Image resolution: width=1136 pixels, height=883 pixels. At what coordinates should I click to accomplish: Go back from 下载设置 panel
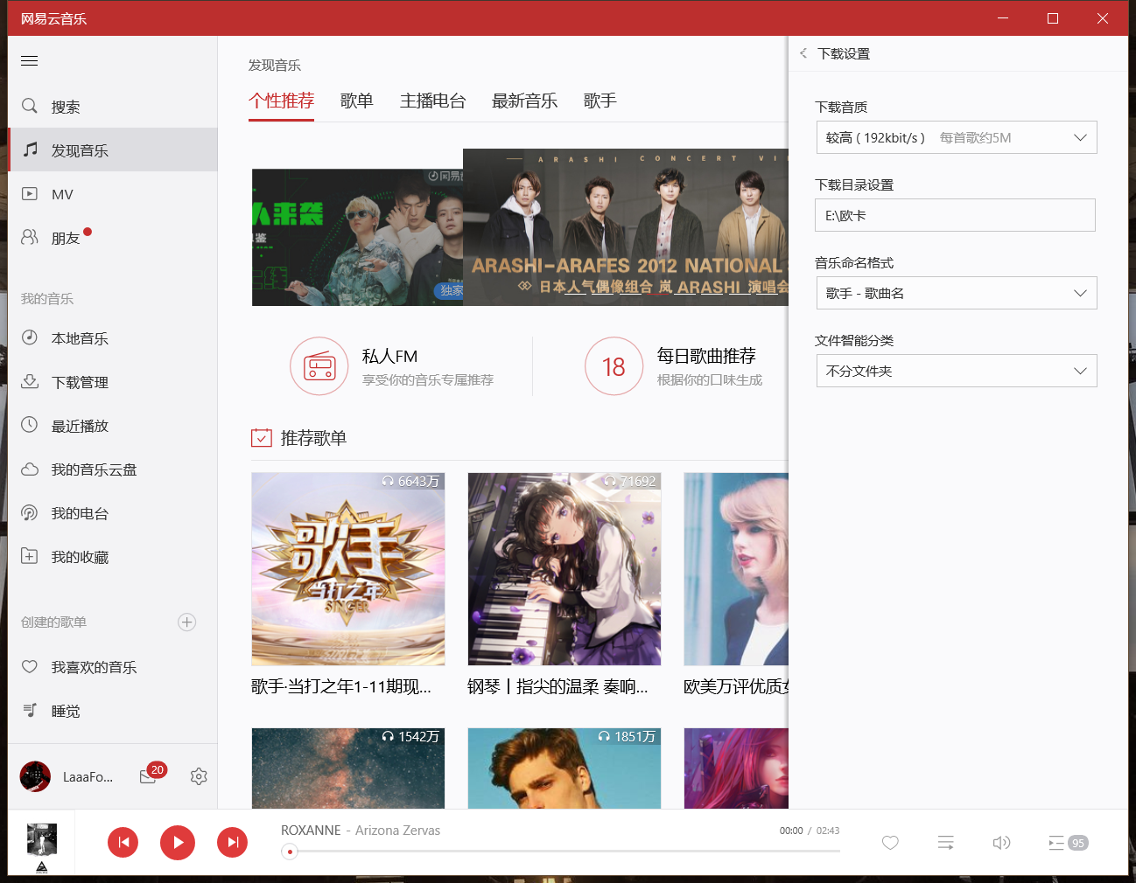[803, 53]
